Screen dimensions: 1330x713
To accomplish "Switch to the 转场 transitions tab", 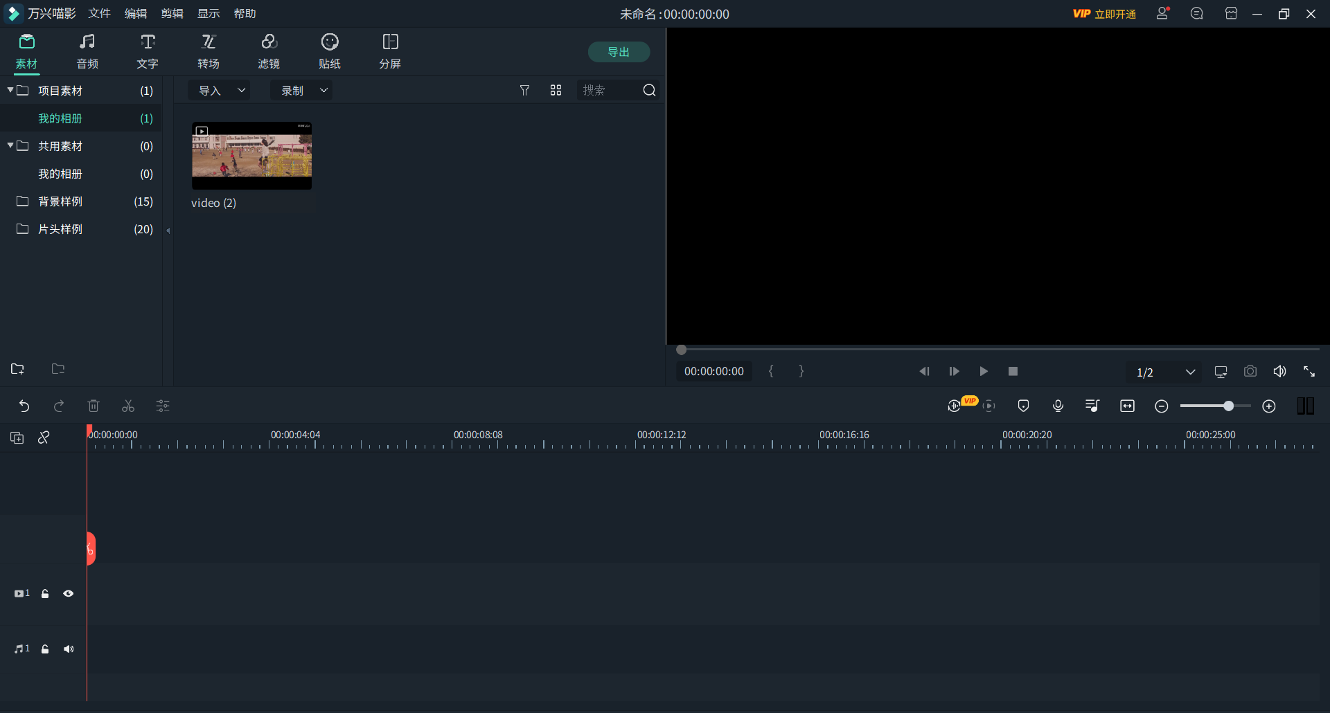I will [x=209, y=52].
